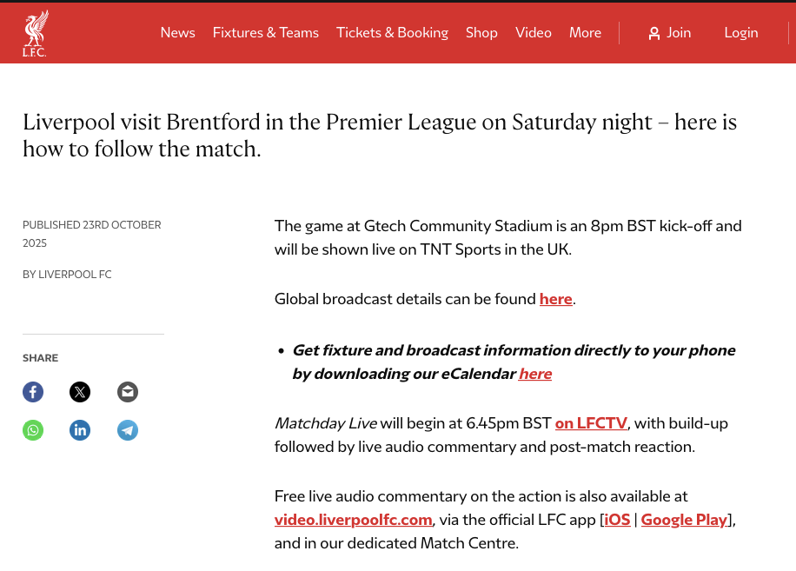Follow the eCalendar download 'here' link
Screen dimensions: 796x571
pyautogui.click(x=535, y=374)
